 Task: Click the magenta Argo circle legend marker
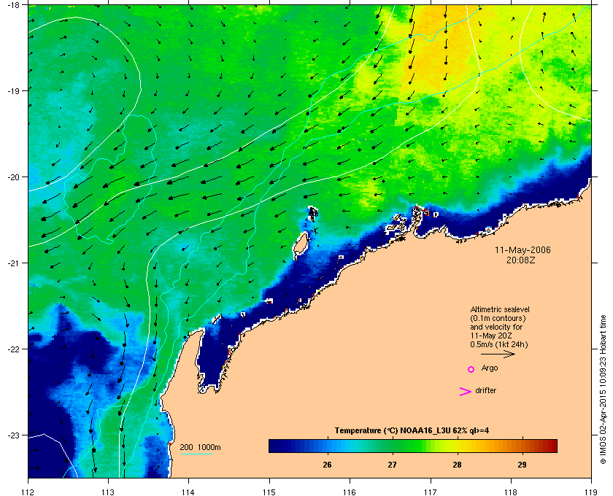pos(471,369)
